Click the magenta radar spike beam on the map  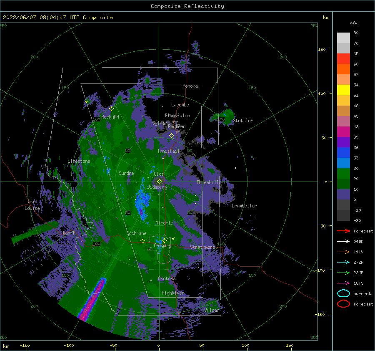pos(92,300)
